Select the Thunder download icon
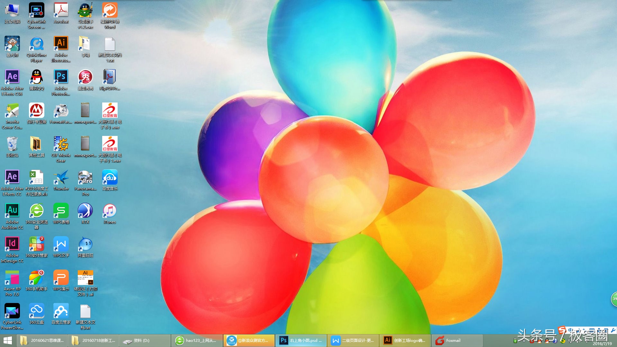 point(61,178)
